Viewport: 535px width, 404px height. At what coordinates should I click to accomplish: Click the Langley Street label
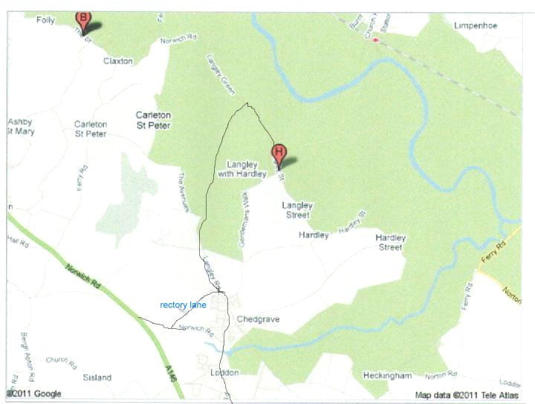click(x=297, y=210)
